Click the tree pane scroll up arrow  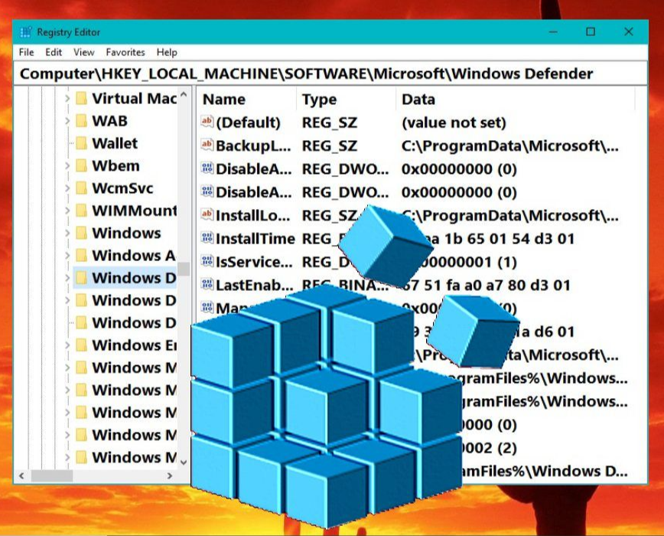184,94
